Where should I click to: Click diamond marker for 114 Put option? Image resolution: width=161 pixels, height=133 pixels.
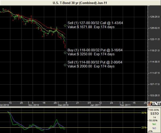click(65, 65)
